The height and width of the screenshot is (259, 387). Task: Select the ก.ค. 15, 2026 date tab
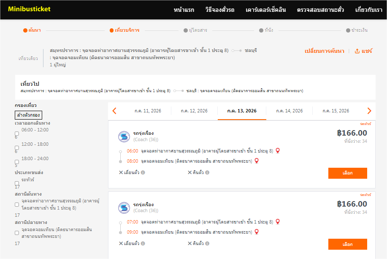pyautogui.click(x=336, y=111)
